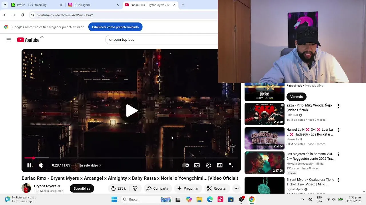366x205 pixels.
Task: Open the Bryant Myers channel name link
Action: tap(45, 186)
